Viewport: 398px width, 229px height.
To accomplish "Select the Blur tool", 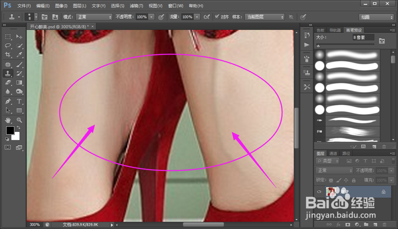I will [8, 91].
